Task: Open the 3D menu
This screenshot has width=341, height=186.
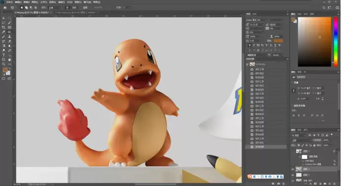Action: click(x=69, y=2)
